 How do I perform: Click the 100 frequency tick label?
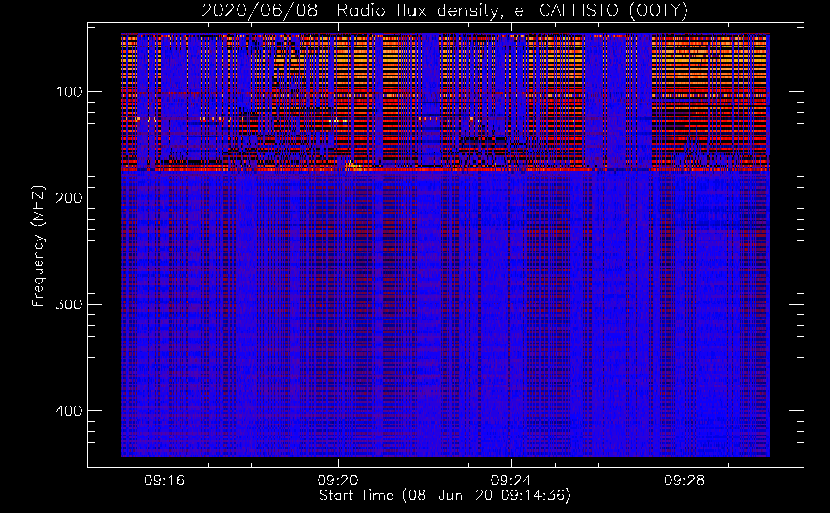69,92
